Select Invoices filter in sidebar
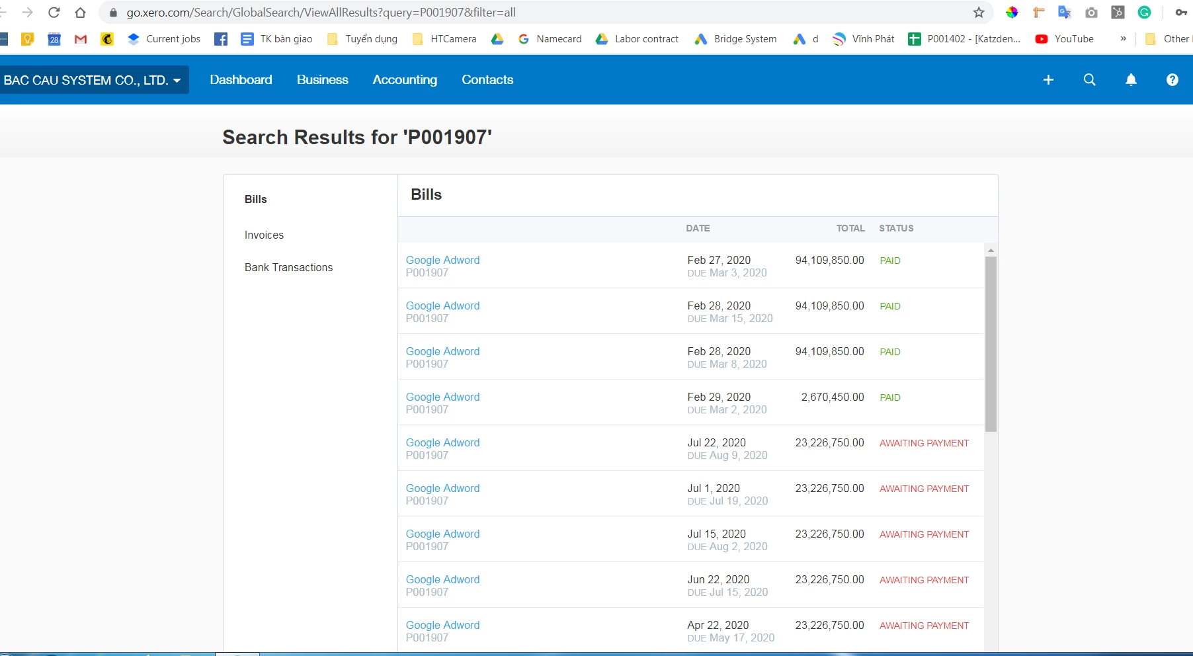The height and width of the screenshot is (656, 1193). tap(264, 235)
